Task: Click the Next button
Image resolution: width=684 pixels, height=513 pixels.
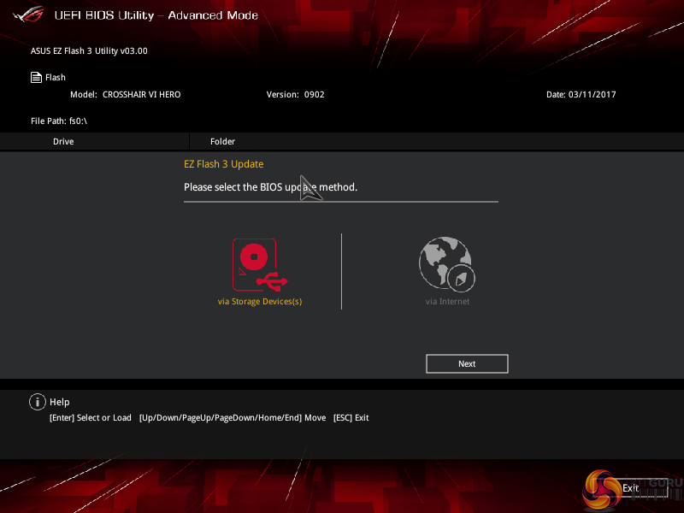Action: [x=467, y=364]
